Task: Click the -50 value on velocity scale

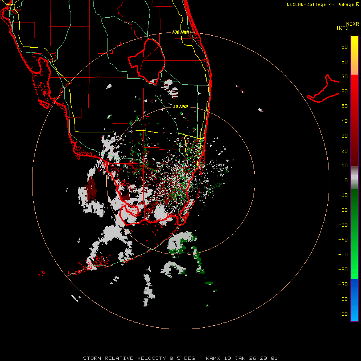Action: coord(343,255)
